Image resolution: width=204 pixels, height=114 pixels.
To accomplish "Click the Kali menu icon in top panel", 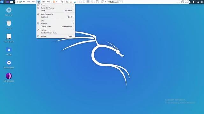I will coord(2,2).
